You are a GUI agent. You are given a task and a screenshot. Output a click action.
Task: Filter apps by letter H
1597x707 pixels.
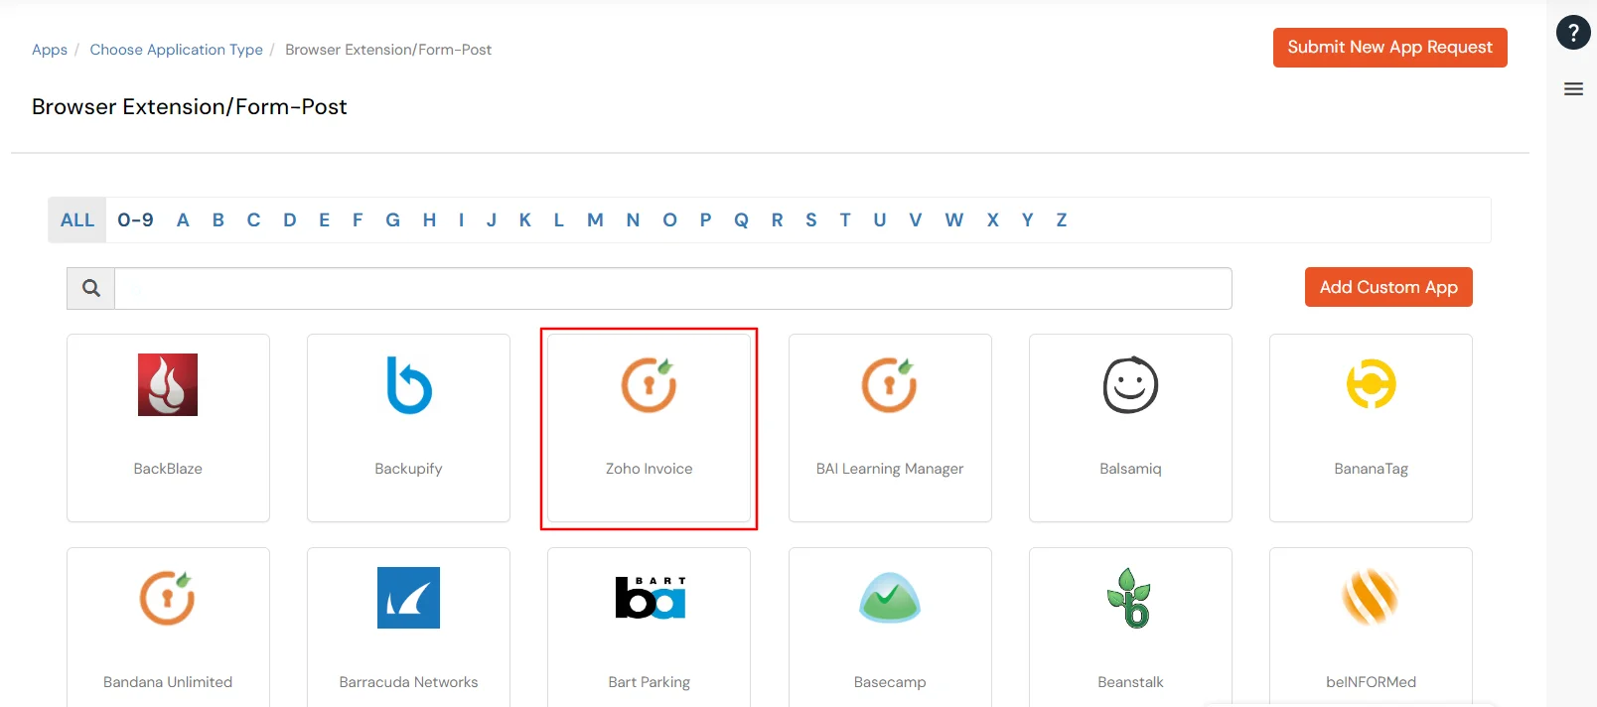pos(429,220)
